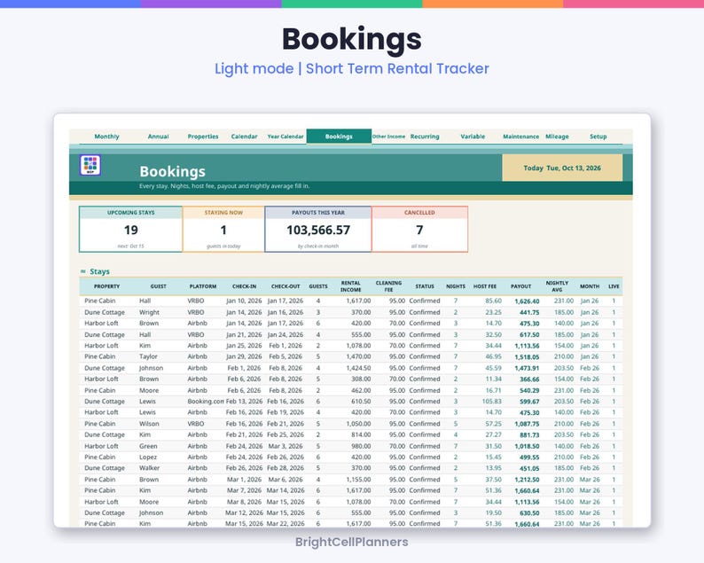Open the Other Income tab
Screen dimensions: 704x563
pyautogui.click(x=388, y=137)
